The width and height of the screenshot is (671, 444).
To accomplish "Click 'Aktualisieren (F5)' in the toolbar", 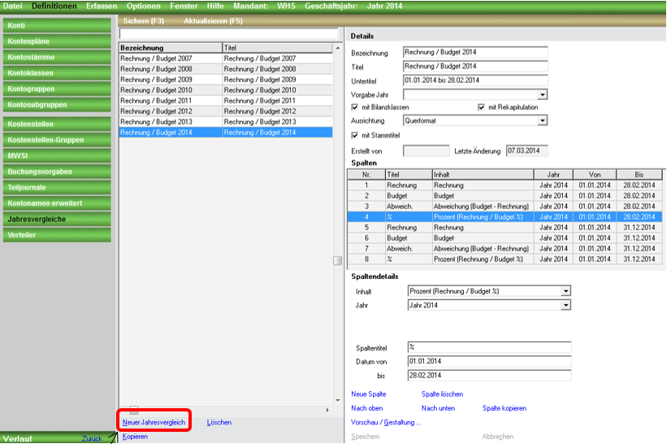I will point(213,18).
